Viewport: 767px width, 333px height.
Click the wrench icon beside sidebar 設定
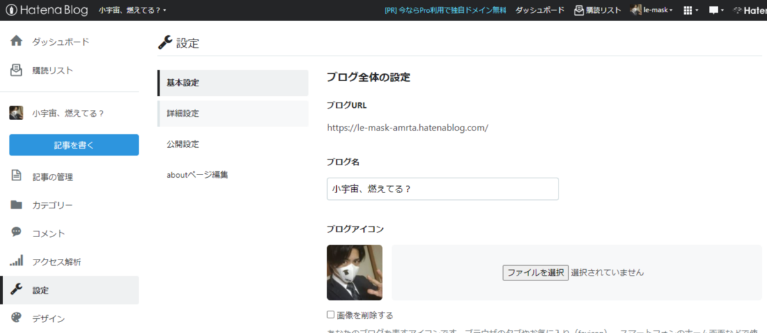17,290
